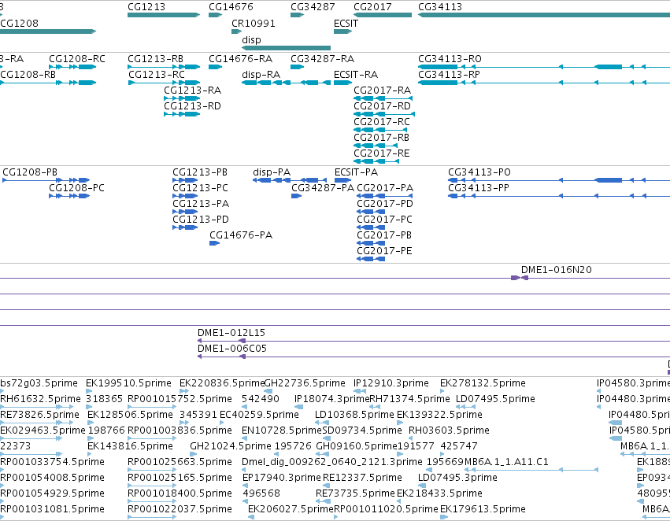Click EST EK199510.5prime
Viewport: 670px width, 521px height.
(128, 383)
